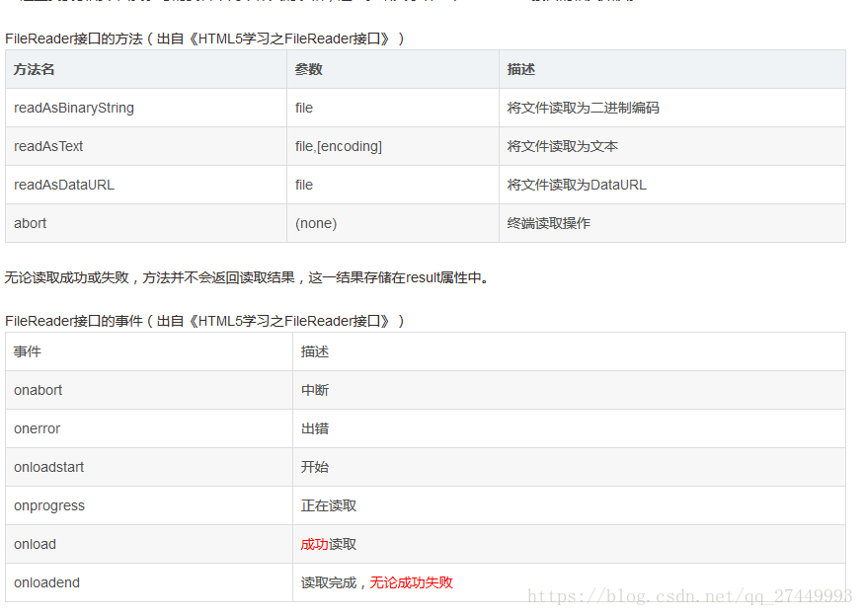
Task: Select the abort method cell
Action: (x=146, y=223)
